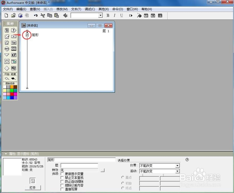The image size is (234, 193).
Task: Click the icon name field 矩形
Action: tap(81, 160)
